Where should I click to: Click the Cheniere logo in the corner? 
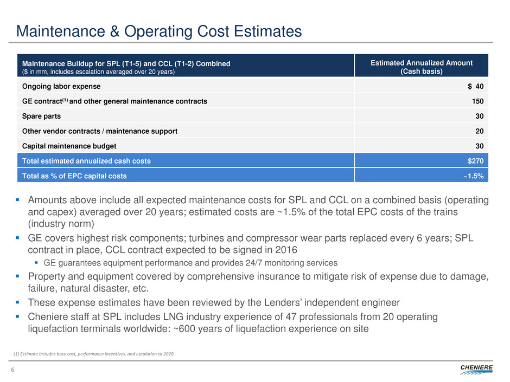click(x=477, y=369)
